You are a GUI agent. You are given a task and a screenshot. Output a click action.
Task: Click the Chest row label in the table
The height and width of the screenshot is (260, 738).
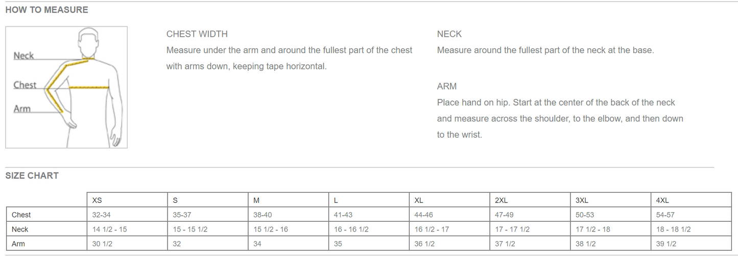tap(21, 215)
